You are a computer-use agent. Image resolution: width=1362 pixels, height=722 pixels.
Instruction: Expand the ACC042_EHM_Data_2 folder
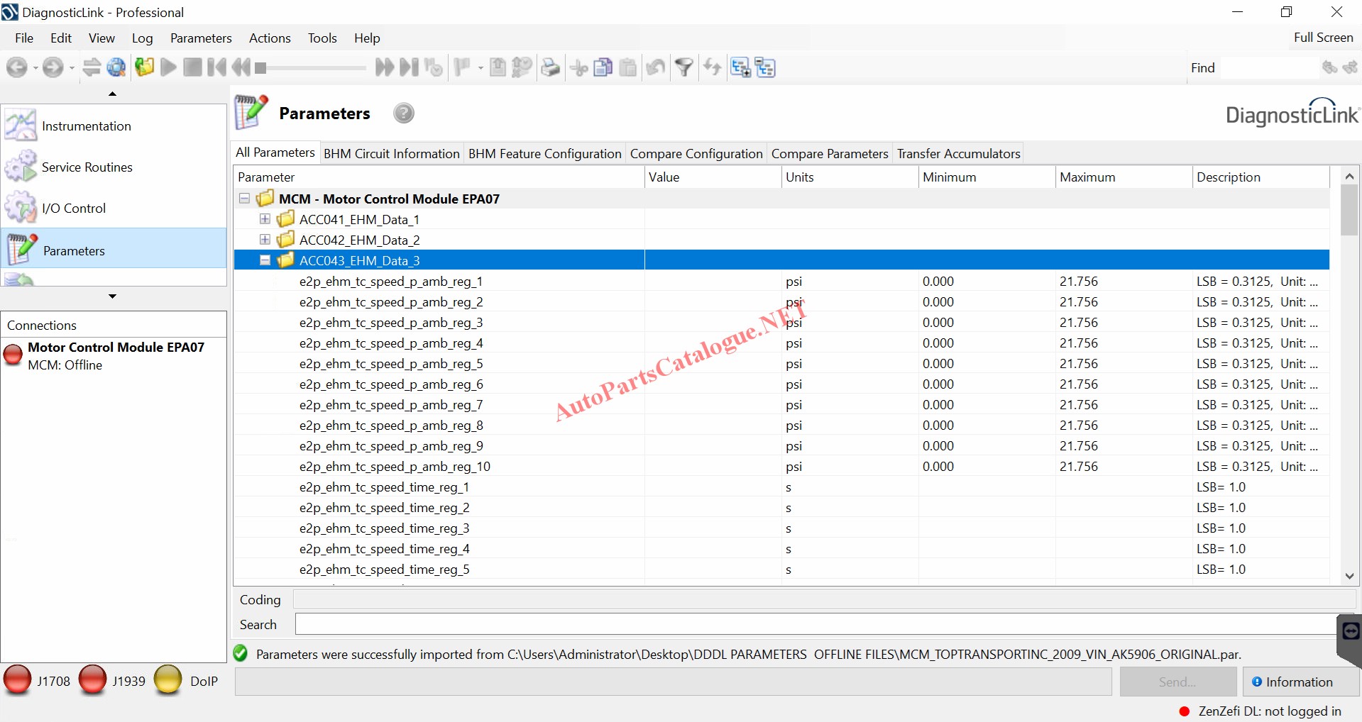[265, 240]
